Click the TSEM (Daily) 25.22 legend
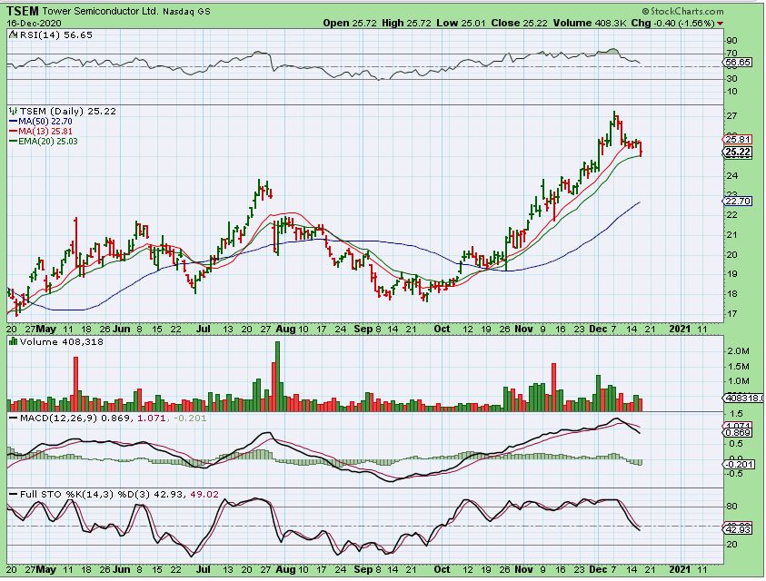The image size is (766, 581). tap(68, 112)
